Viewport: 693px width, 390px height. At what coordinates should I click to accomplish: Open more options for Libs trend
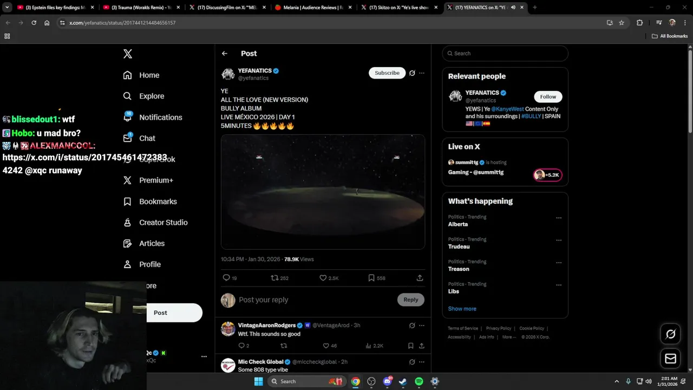[559, 285]
